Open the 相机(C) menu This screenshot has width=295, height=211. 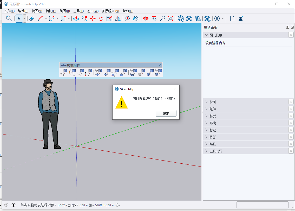(x=51, y=11)
